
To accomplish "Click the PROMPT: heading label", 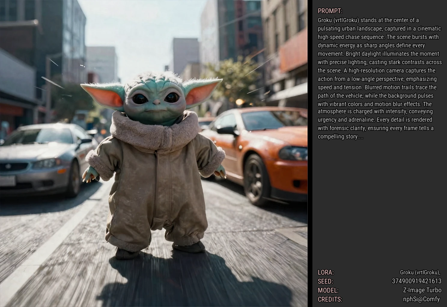I will (x=330, y=11).
